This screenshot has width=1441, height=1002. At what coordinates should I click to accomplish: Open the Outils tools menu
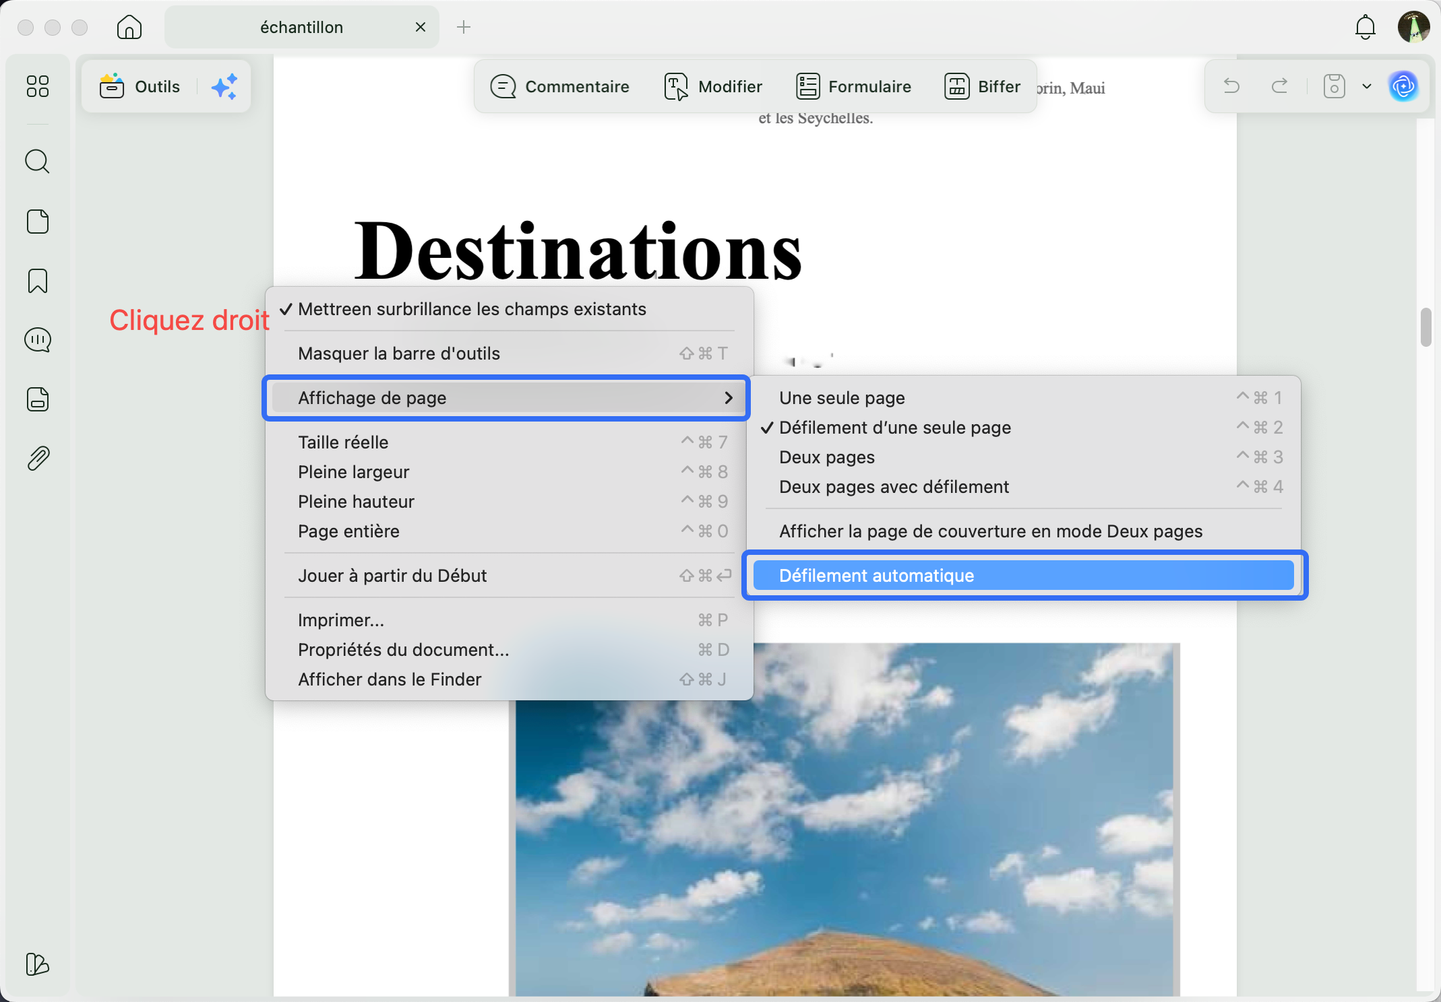(x=140, y=86)
